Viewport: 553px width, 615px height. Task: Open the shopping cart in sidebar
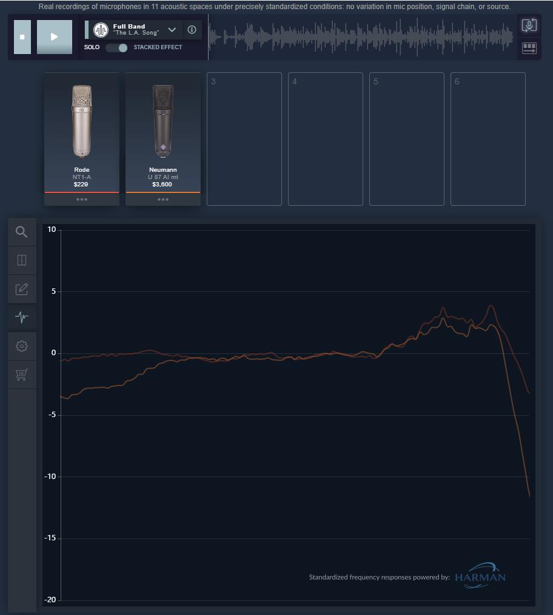pyautogui.click(x=22, y=375)
